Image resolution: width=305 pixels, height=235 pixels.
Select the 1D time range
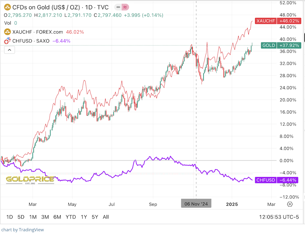[x=10, y=217]
